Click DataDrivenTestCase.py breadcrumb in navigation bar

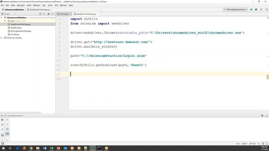coord(38,10)
